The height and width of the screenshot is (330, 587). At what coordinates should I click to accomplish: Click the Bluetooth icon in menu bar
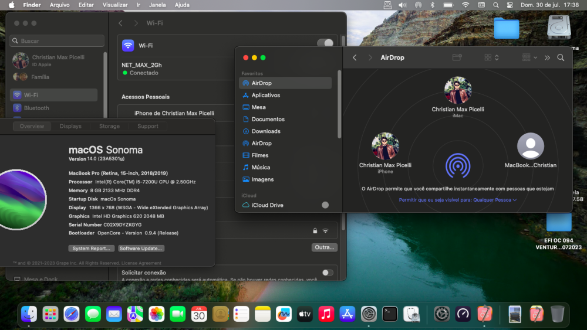click(433, 5)
